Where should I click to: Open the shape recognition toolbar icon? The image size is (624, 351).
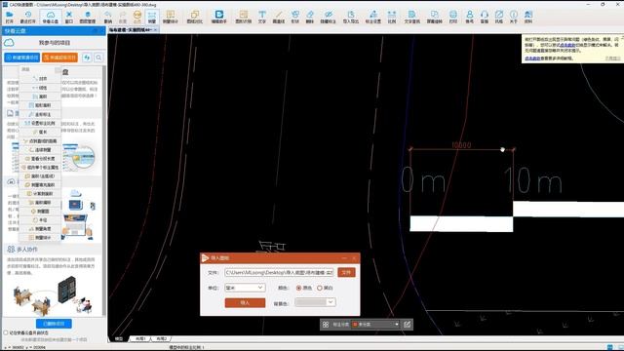point(243,17)
